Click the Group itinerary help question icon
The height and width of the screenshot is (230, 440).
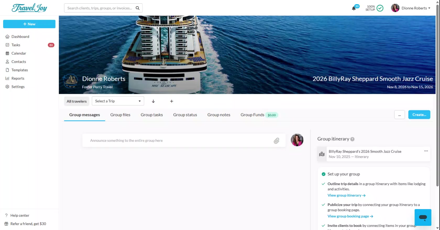click(x=352, y=139)
